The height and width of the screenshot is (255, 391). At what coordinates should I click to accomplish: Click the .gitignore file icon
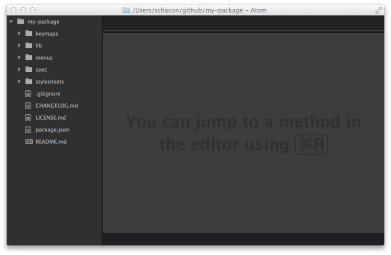[x=29, y=94]
